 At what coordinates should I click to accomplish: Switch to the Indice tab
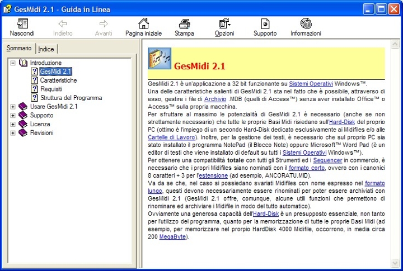pyautogui.click(x=46, y=49)
